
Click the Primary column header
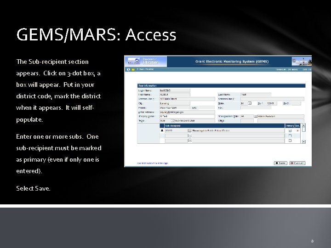tap(290, 126)
